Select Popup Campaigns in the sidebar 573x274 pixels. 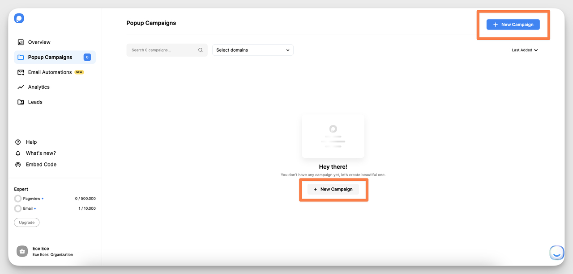[55, 57]
